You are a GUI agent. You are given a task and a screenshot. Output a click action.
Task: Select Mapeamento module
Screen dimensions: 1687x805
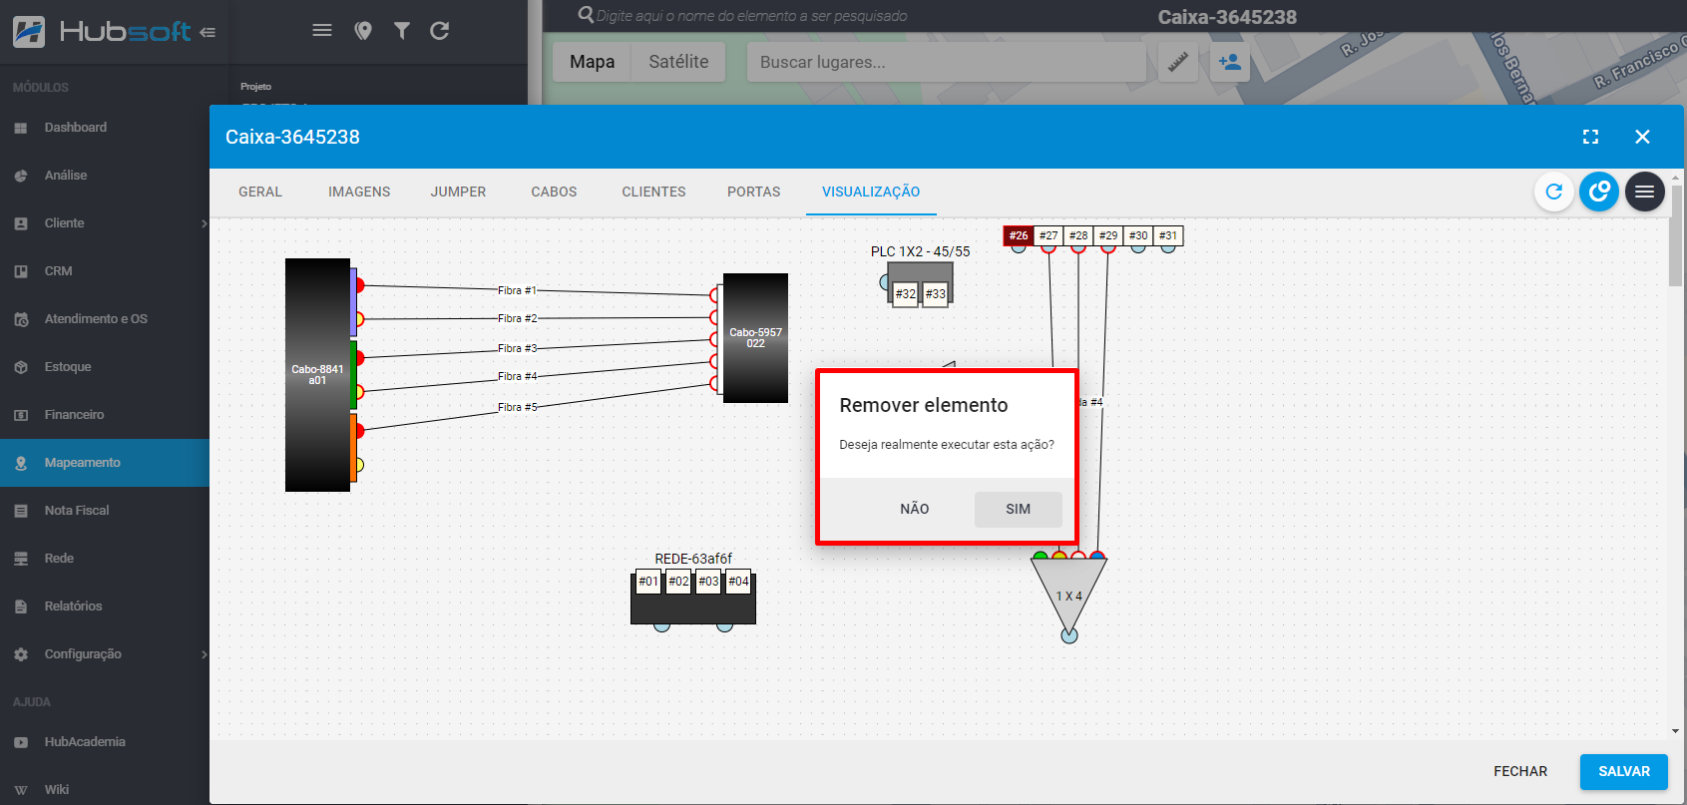pyautogui.click(x=105, y=463)
